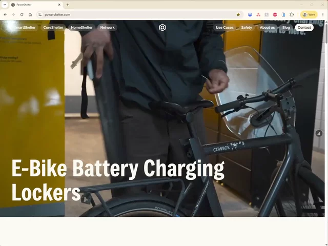This screenshot has width=328, height=246.
Task: Open the Use Cases nav link
Action: pyautogui.click(x=224, y=27)
